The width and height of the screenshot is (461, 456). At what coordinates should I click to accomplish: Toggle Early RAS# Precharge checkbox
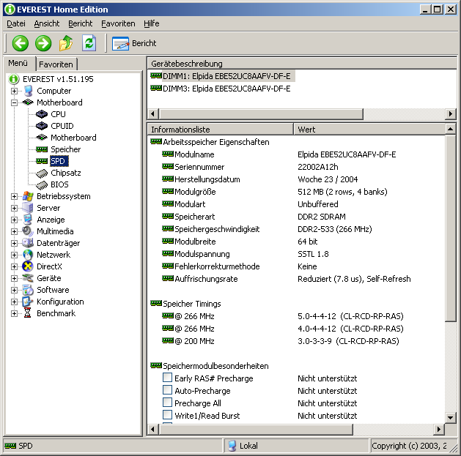[167, 377]
